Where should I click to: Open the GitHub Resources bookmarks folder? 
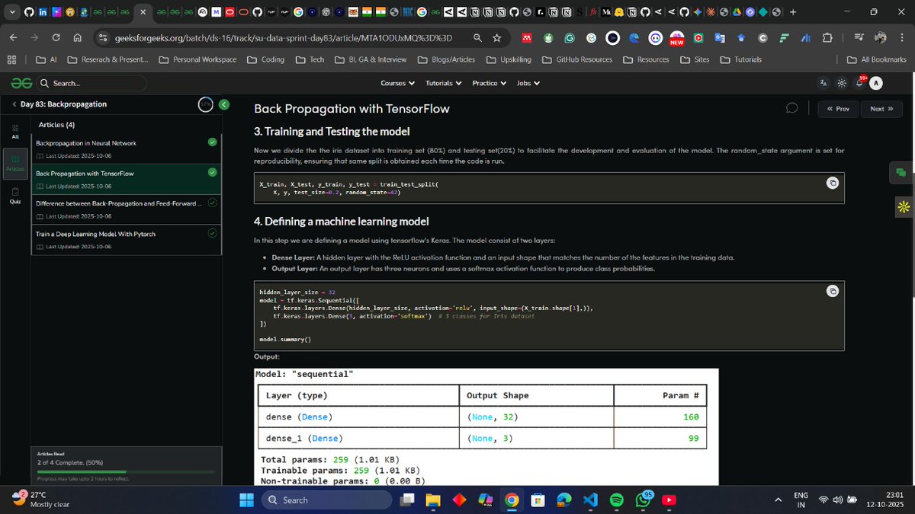[x=577, y=59]
